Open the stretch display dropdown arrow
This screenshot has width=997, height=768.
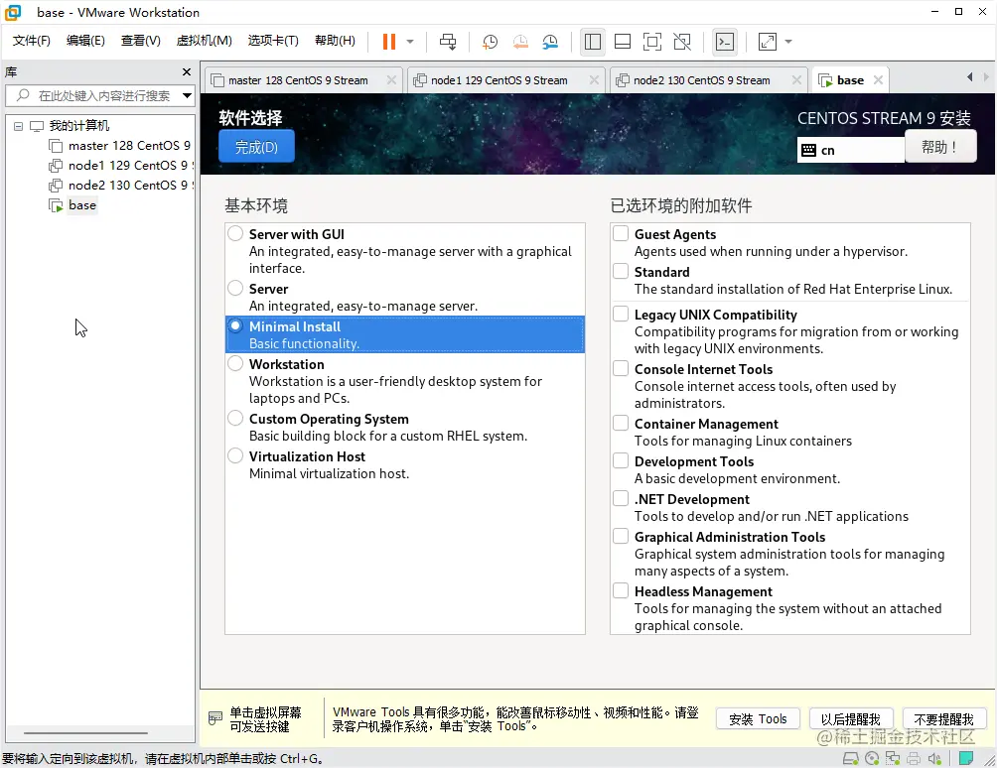tap(788, 42)
